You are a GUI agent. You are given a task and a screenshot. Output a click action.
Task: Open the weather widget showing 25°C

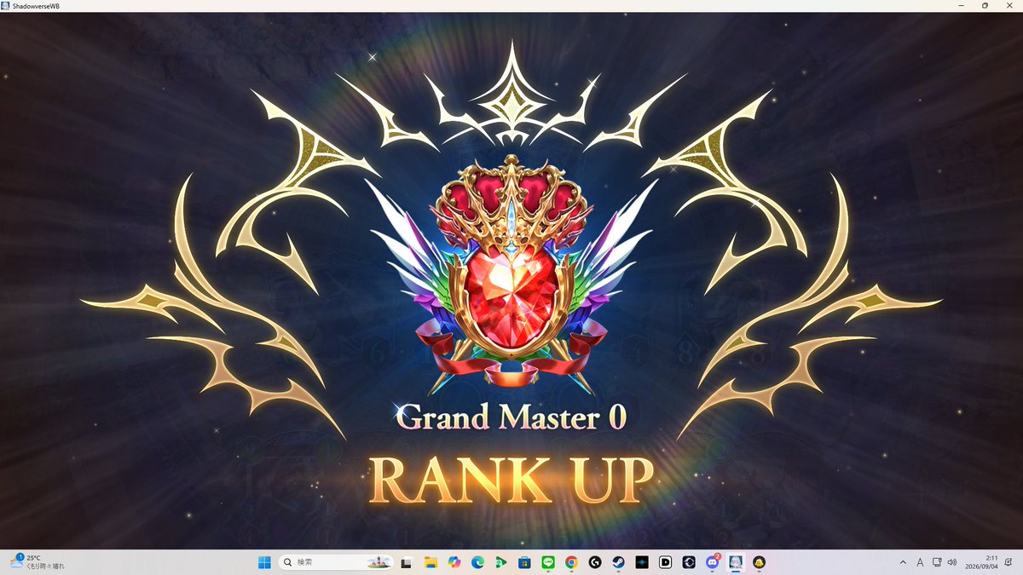click(x=36, y=561)
